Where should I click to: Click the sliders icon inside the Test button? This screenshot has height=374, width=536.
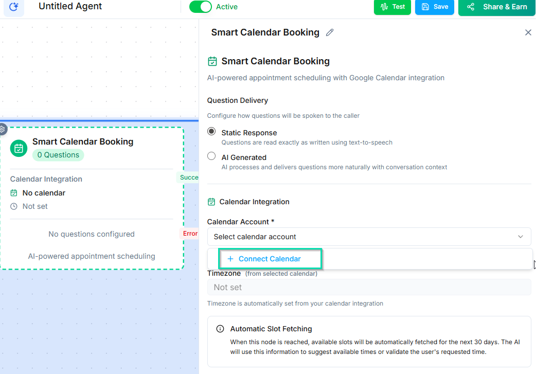tap(384, 7)
